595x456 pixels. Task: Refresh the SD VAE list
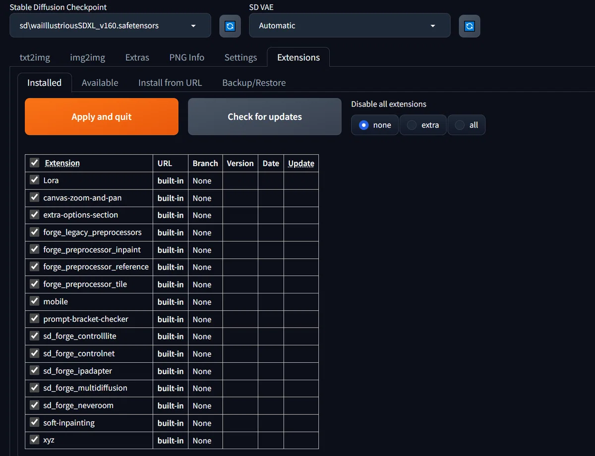[x=470, y=26]
